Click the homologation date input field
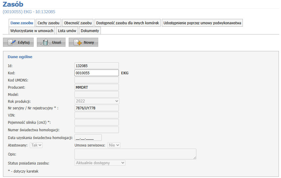The height and width of the screenshot is (178, 281). [x=88, y=138]
